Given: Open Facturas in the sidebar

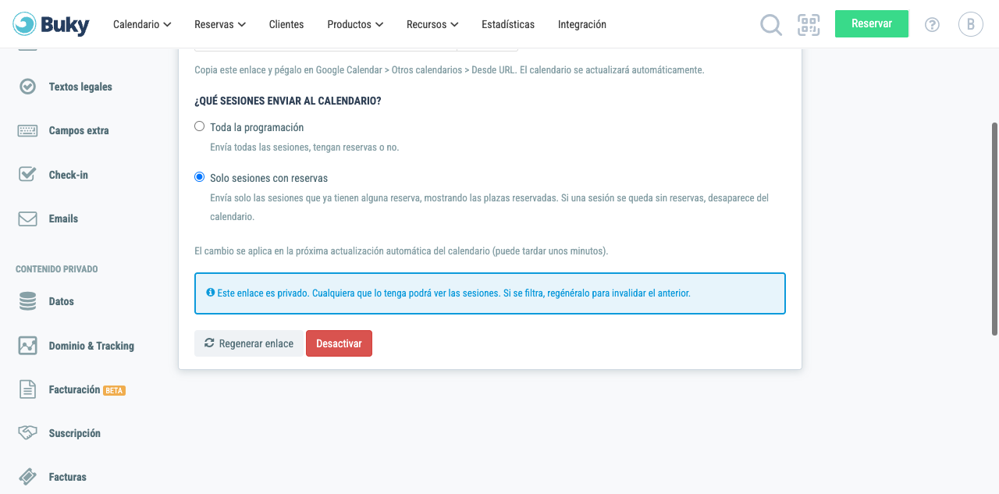Looking at the screenshot, I should [x=68, y=477].
